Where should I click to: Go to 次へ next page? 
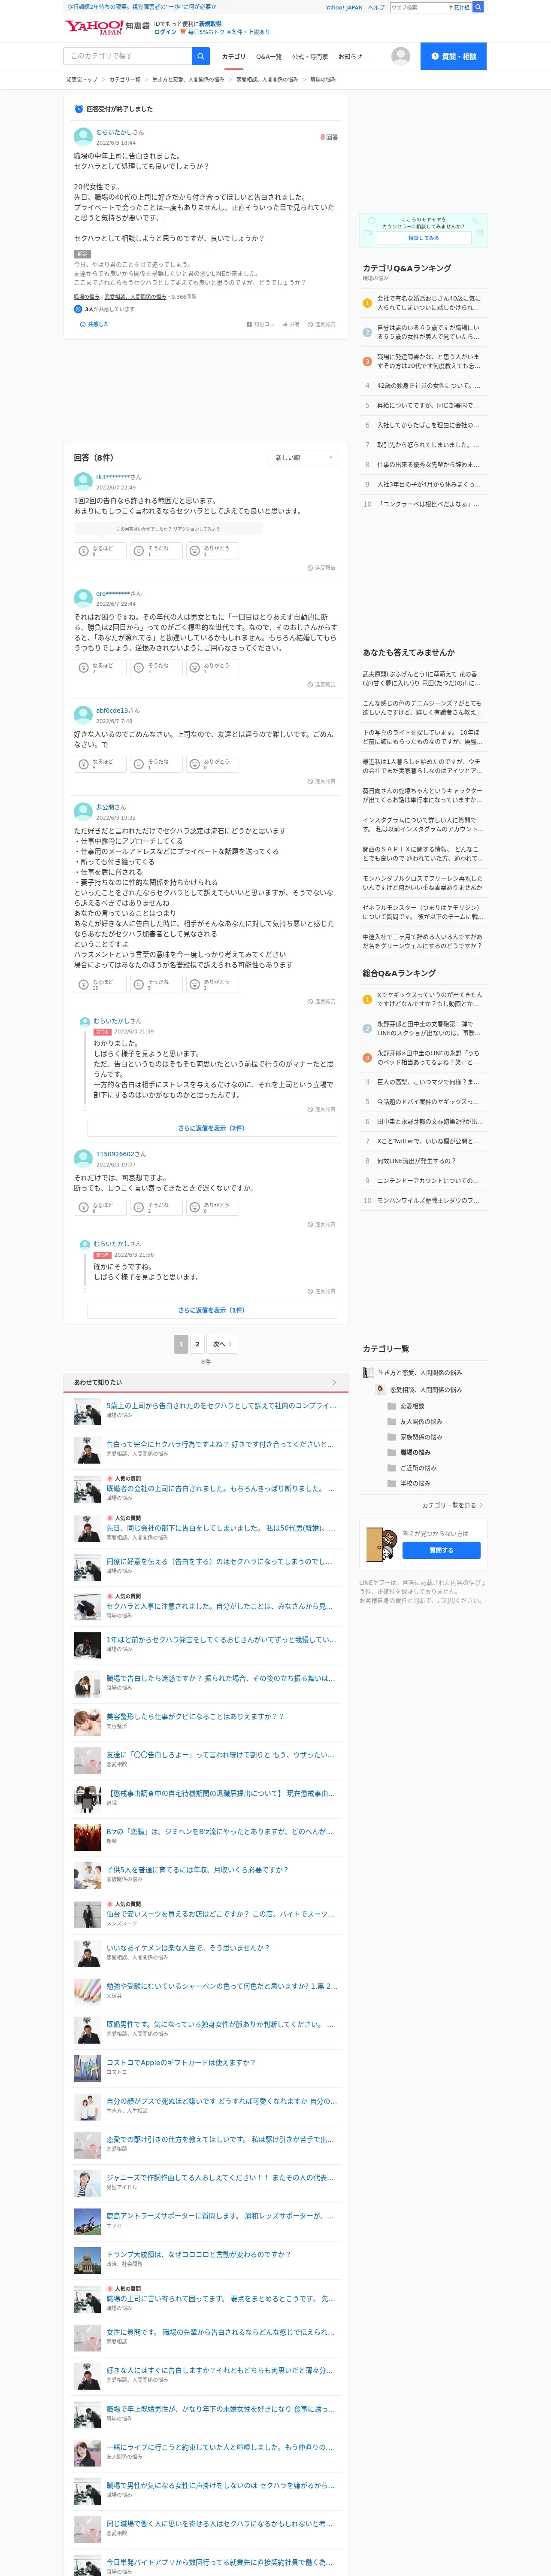pos(222,1344)
